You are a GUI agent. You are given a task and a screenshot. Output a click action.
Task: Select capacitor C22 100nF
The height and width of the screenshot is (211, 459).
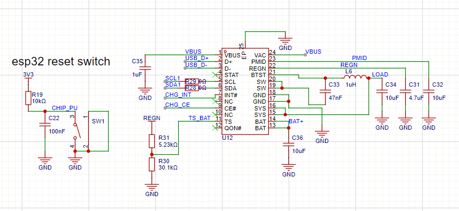click(x=45, y=125)
